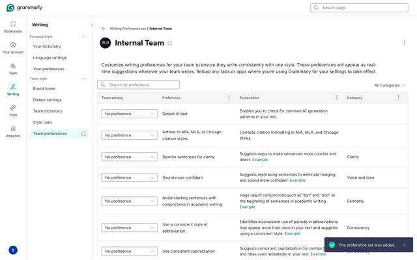Open Use consistent capitalization dropdown
Image resolution: width=417 pixels, height=260 pixels.
click(x=129, y=251)
